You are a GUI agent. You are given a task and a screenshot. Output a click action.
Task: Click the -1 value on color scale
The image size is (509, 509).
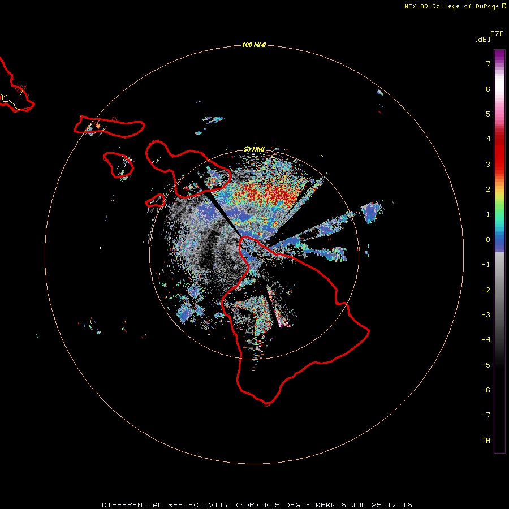(486, 265)
